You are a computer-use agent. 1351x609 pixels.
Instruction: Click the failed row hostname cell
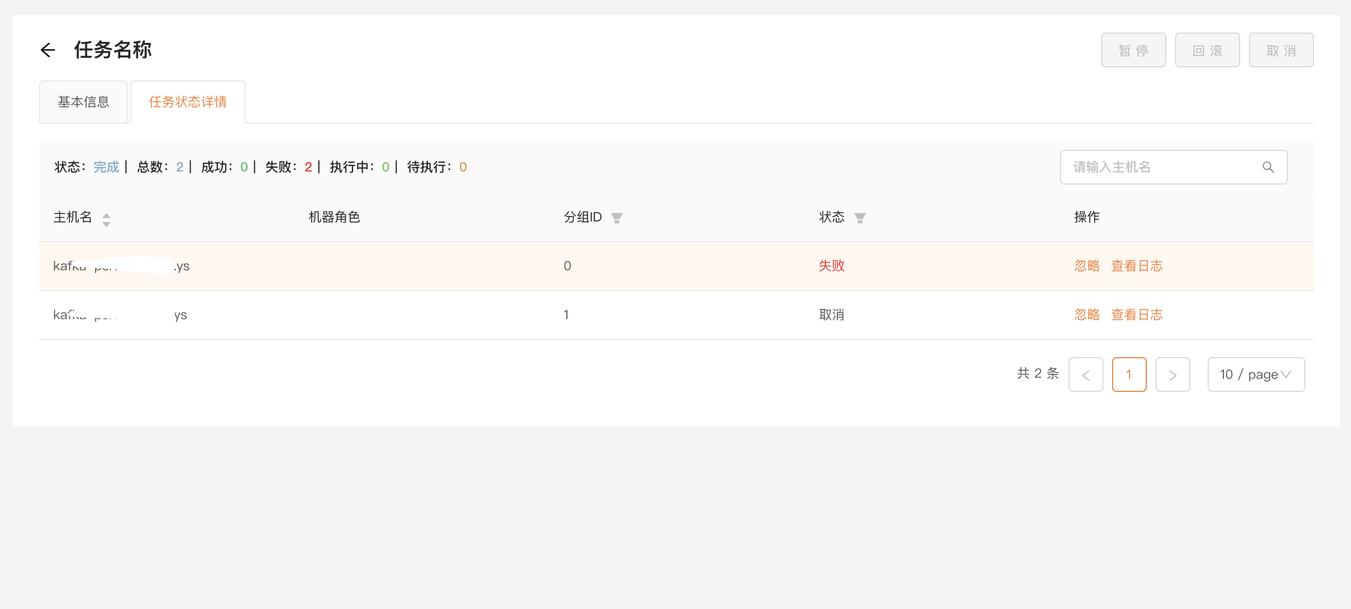click(x=122, y=266)
